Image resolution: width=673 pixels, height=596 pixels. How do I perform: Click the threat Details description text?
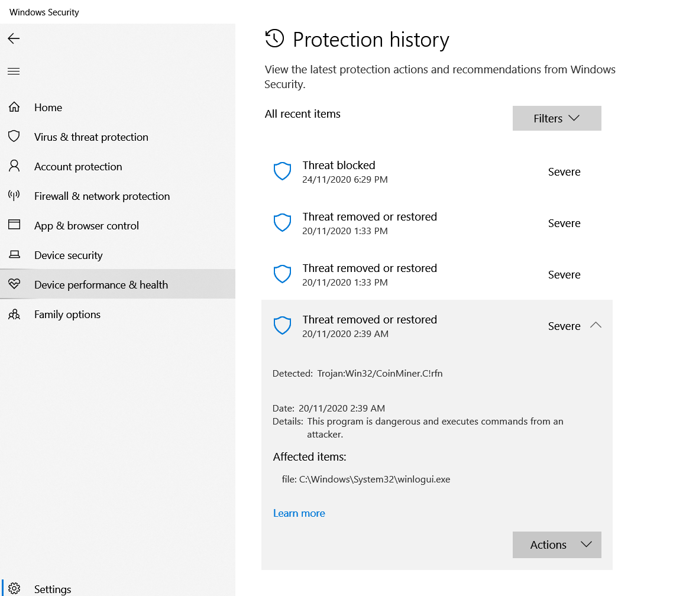(435, 428)
